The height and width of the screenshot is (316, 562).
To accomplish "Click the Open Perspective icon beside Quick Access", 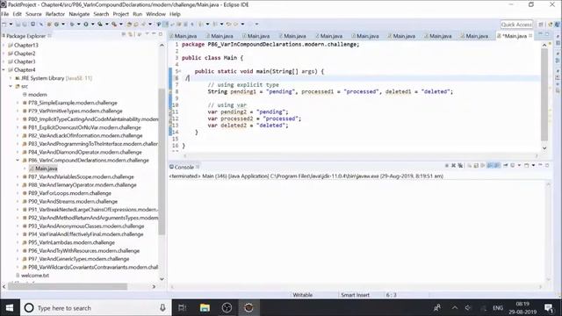I will click(541, 25).
